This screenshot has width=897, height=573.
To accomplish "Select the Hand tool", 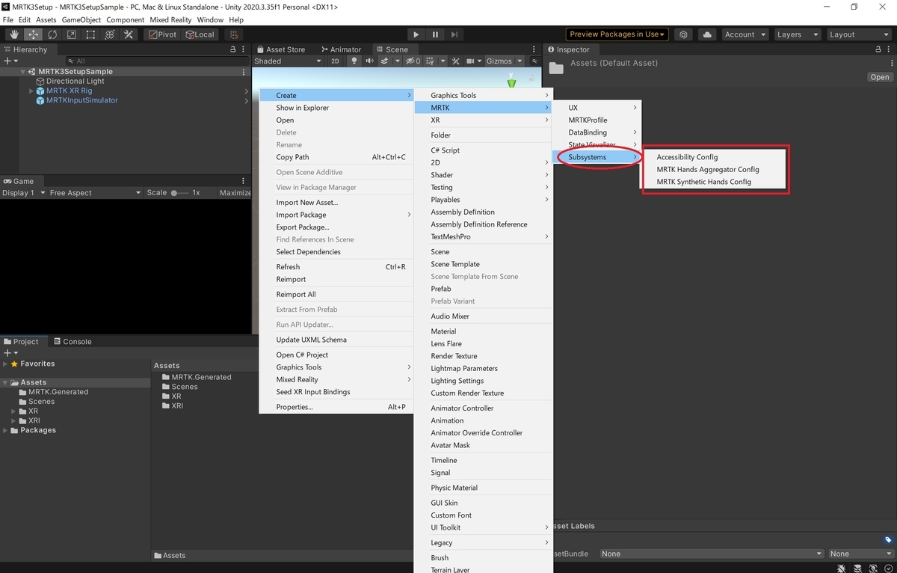I will coord(14,34).
